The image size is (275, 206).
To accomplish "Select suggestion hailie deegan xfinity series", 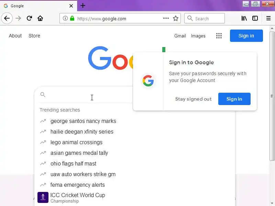I will (82, 131).
